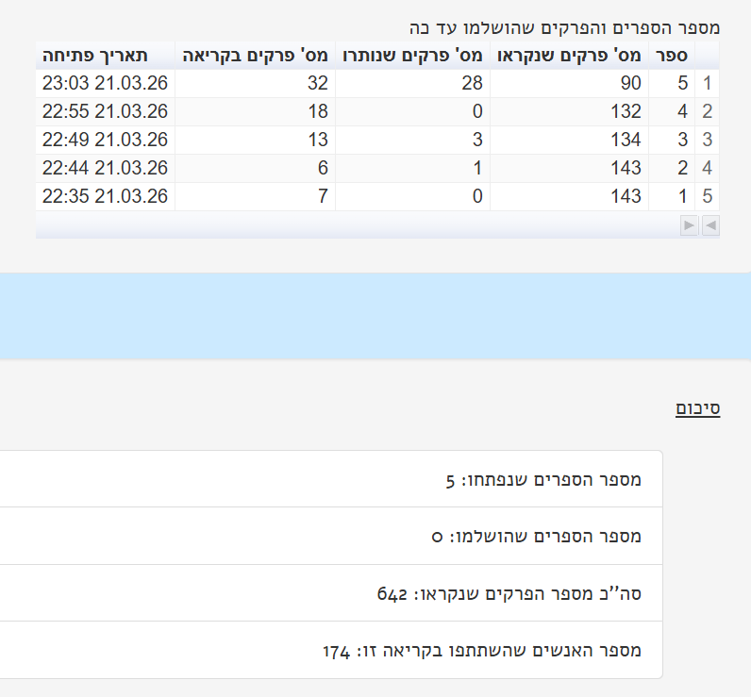Viewport: 751px width, 697px height.
Task: Click the left-pointing pager arrow under the table
Action: tap(709, 225)
